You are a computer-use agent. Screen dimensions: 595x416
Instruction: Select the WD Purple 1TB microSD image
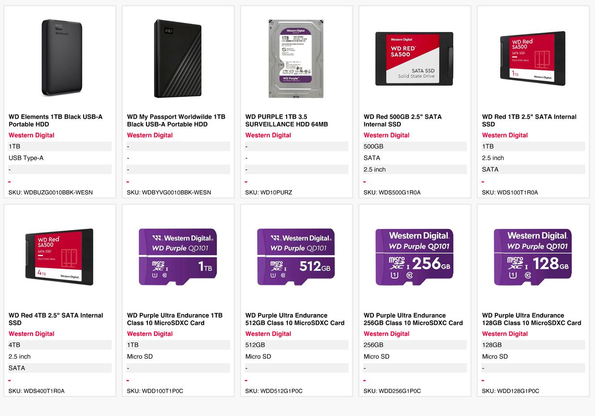click(x=178, y=257)
